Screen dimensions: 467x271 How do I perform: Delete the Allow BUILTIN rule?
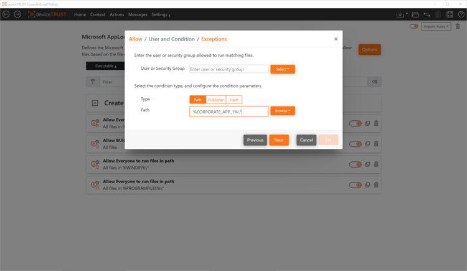(x=376, y=144)
